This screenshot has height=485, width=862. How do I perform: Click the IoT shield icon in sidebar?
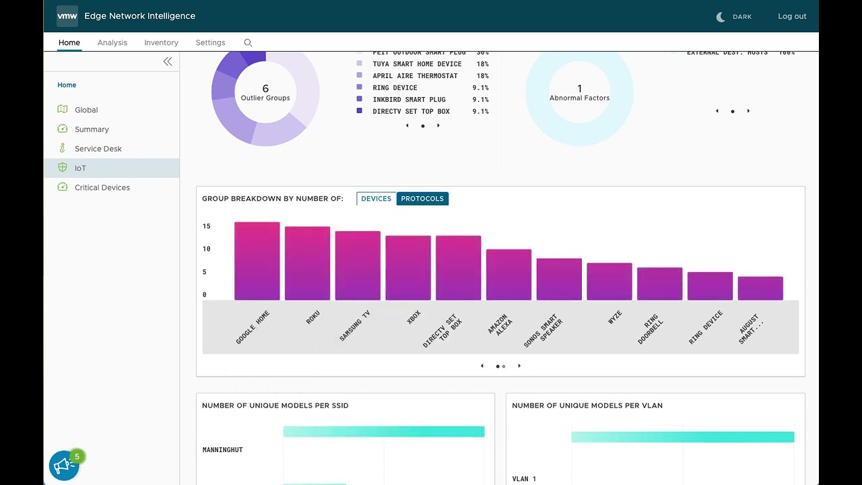click(x=63, y=168)
